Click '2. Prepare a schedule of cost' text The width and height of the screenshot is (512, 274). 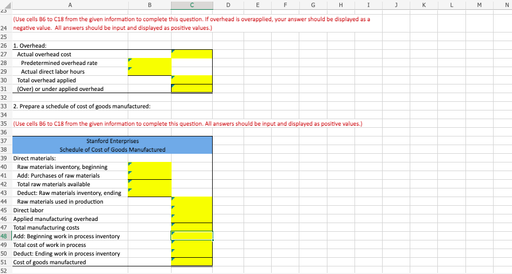[x=82, y=107]
